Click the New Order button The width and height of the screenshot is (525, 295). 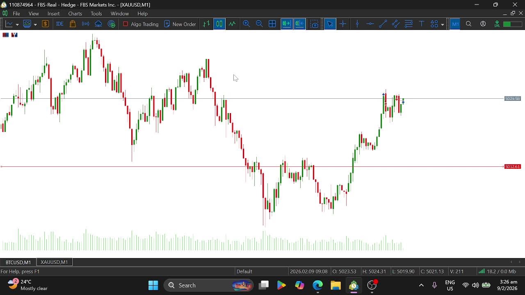tap(180, 24)
